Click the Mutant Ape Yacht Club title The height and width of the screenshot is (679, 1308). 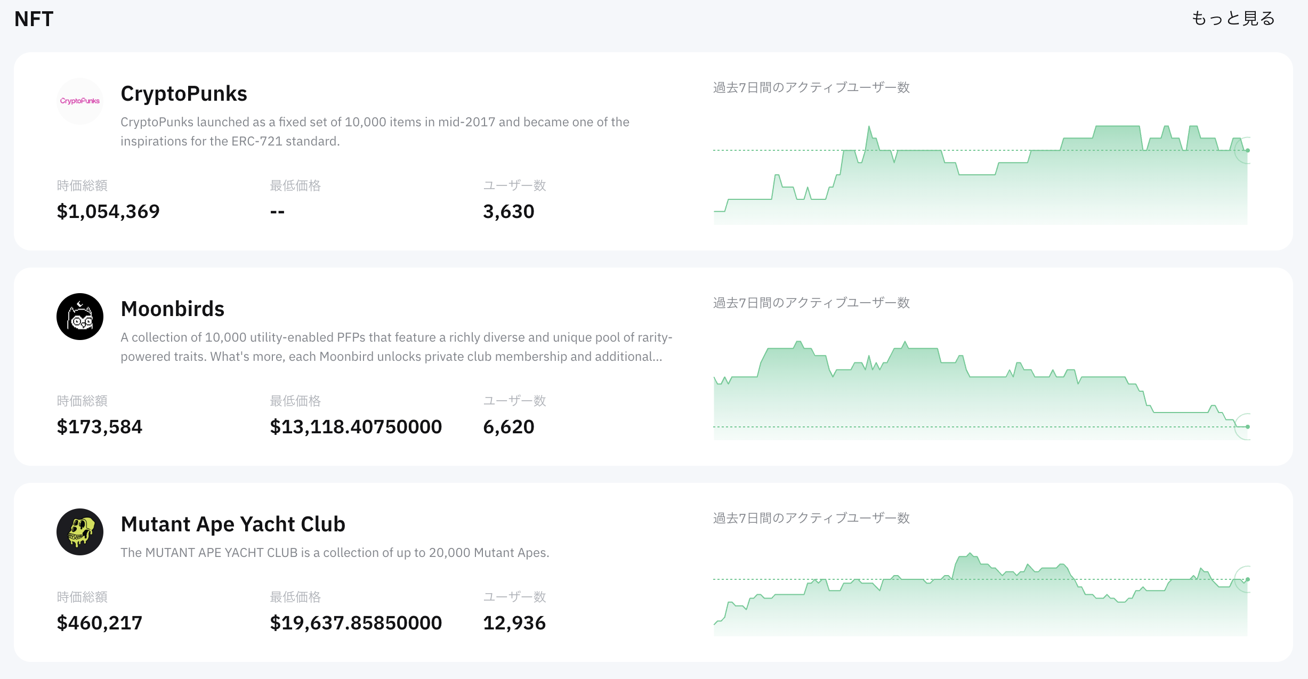[233, 524]
